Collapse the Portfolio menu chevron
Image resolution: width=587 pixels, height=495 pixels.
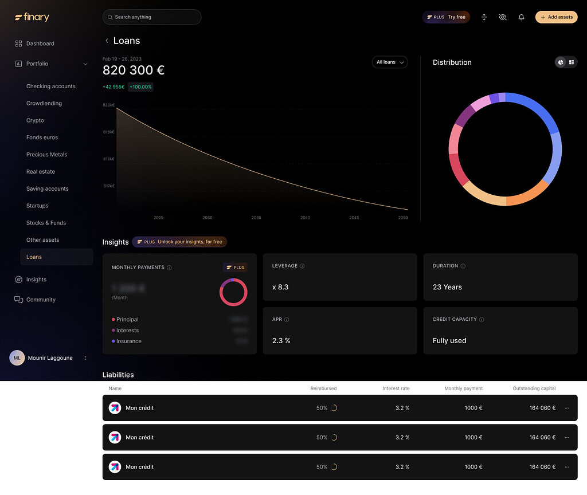85,64
